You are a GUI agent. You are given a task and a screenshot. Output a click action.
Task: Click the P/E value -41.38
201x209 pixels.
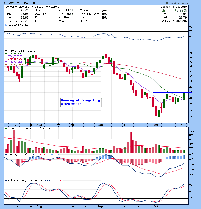pos(69,10)
